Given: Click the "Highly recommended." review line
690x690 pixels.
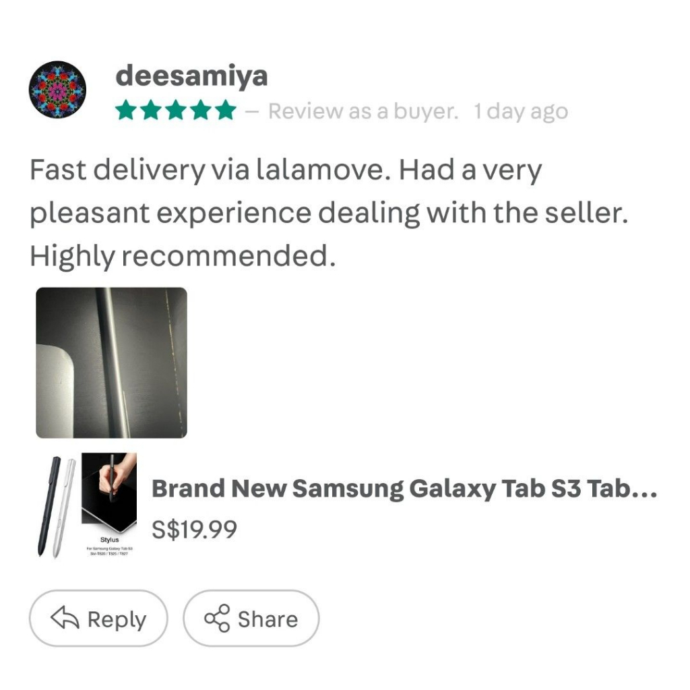Looking at the screenshot, I should pyautogui.click(x=182, y=255).
